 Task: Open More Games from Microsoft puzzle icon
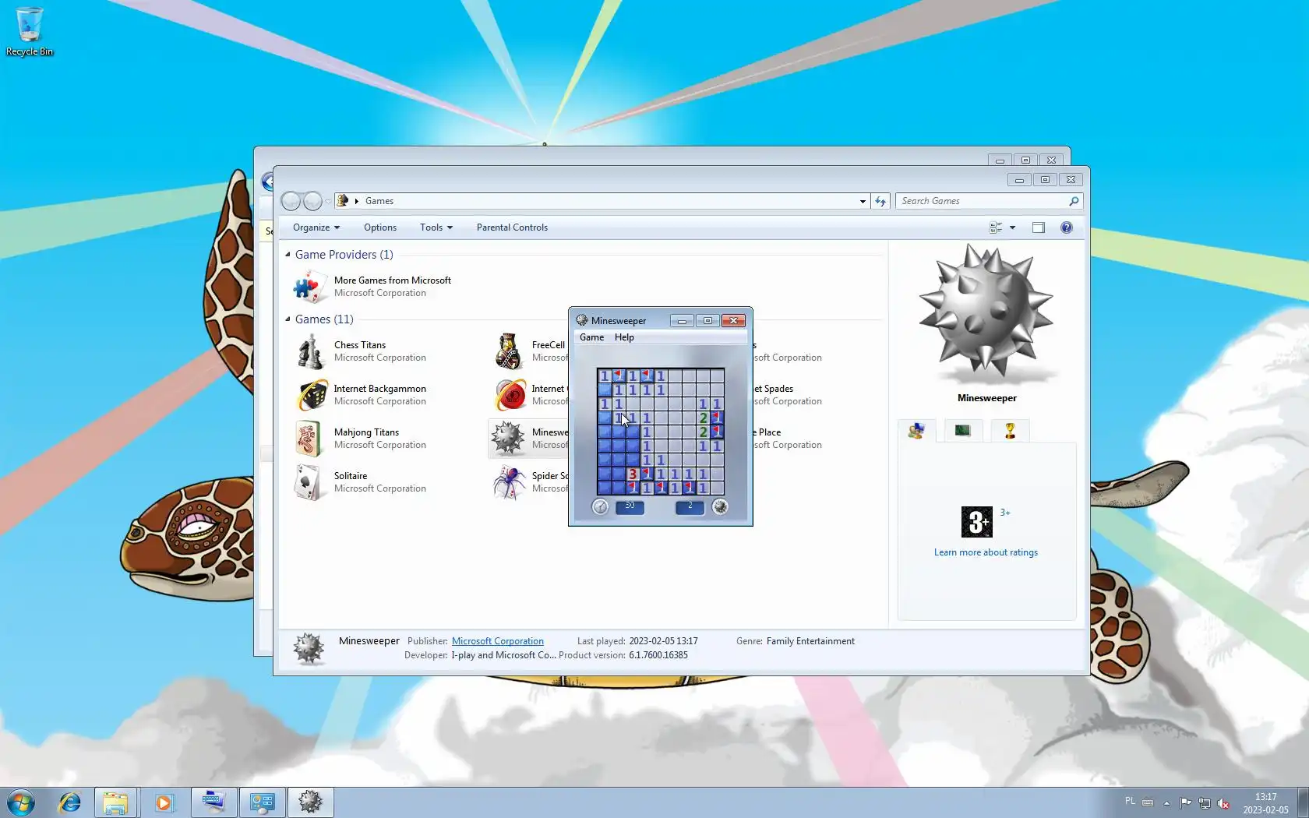(x=310, y=287)
